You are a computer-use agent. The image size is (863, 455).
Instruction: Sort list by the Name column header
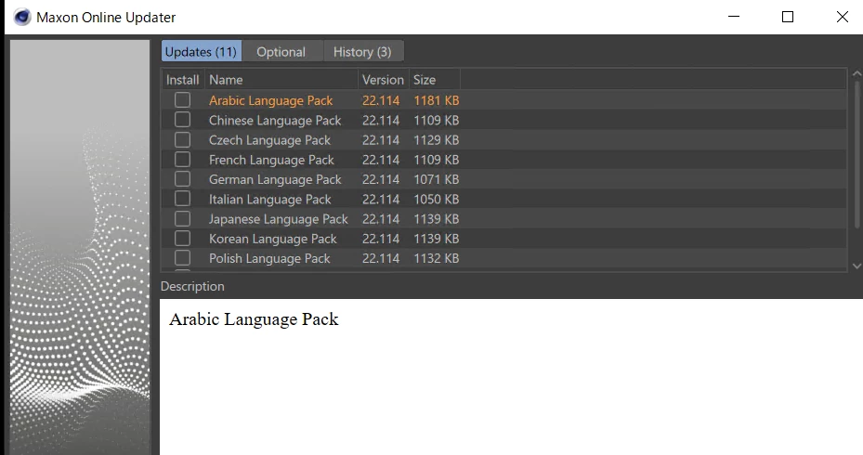pos(281,80)
